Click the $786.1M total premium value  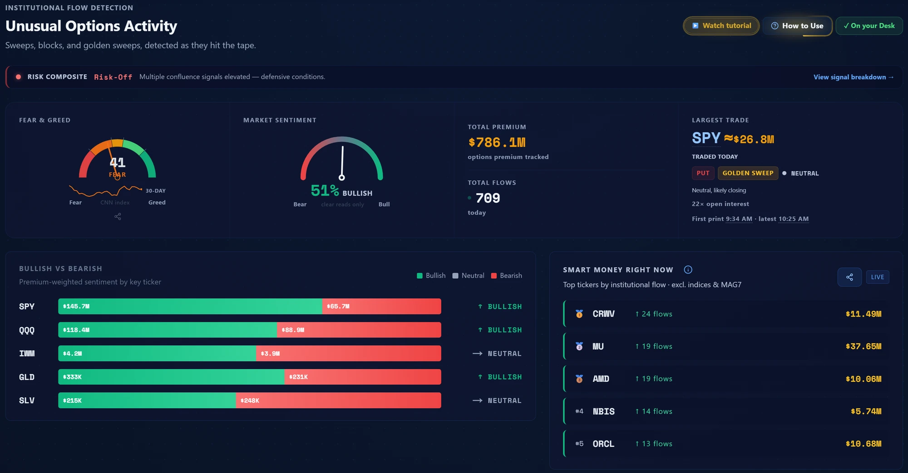497,142
